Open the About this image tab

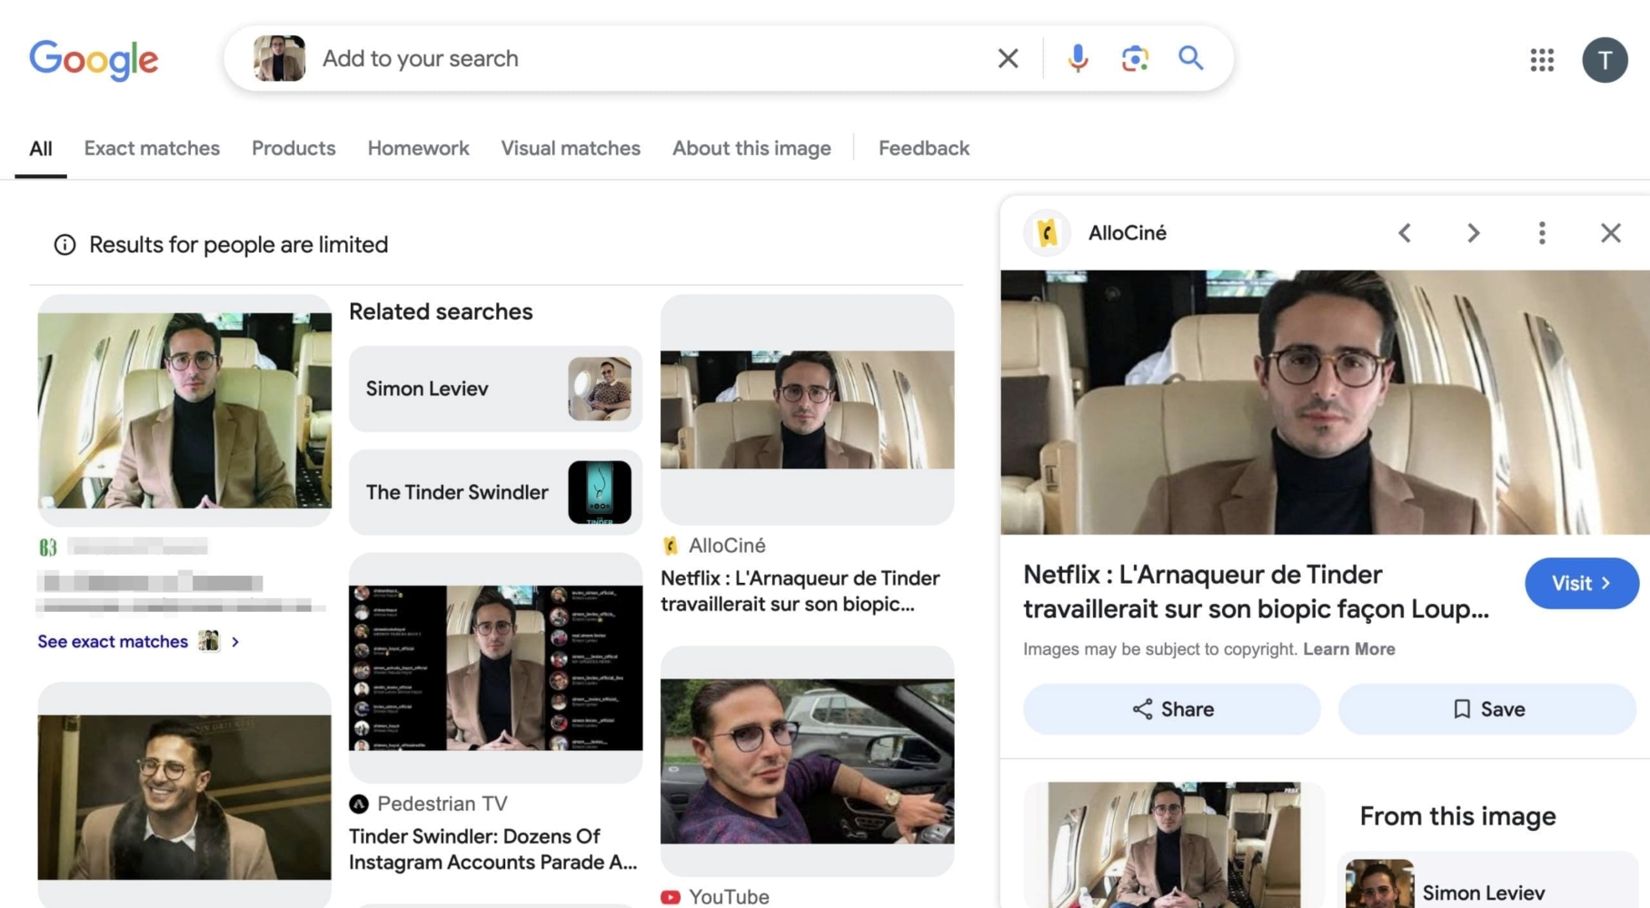coord(750,148)
